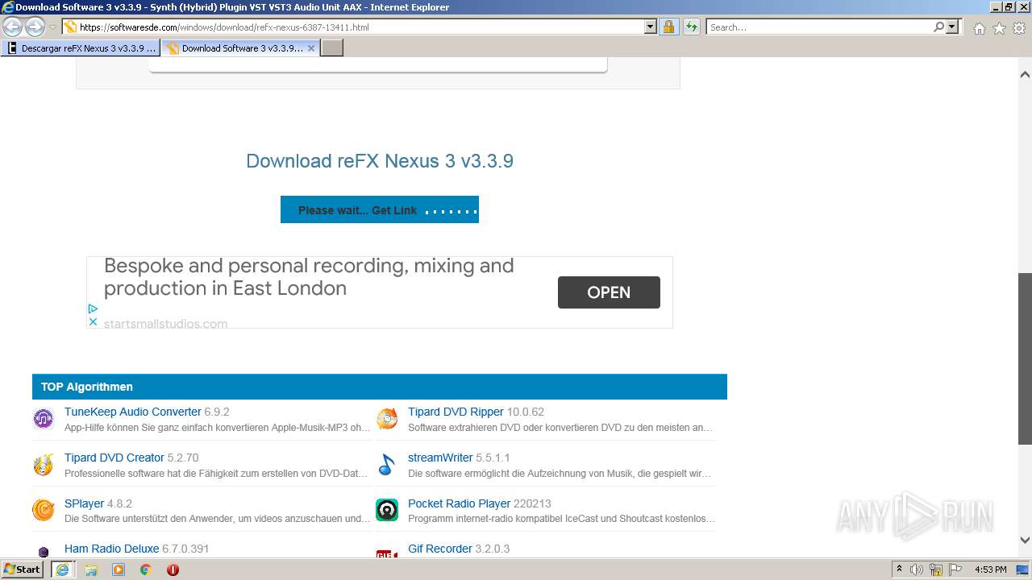Show hidden system tray icons

click(x=900, y=570)
